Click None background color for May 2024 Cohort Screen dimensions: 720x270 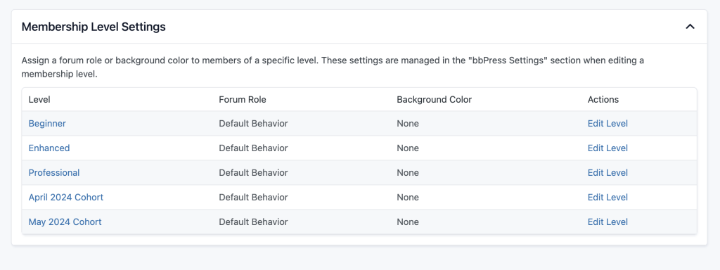pos(408,221)
